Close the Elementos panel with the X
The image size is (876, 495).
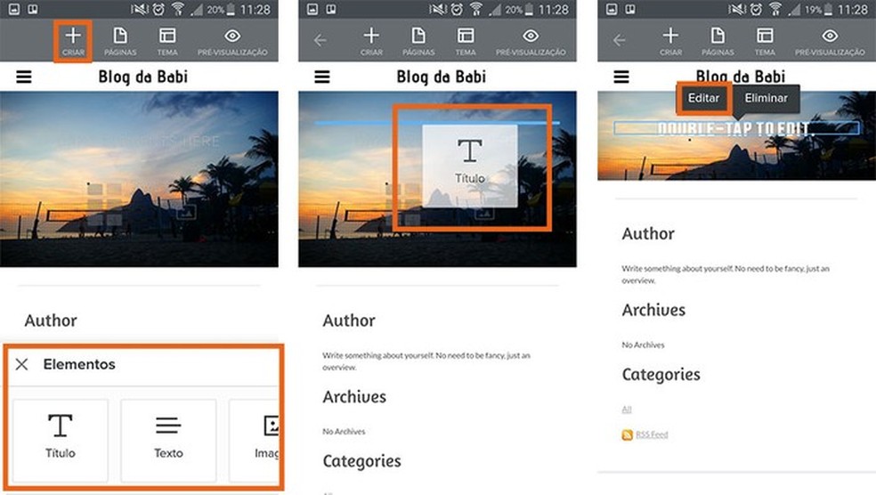click(22, 364)
